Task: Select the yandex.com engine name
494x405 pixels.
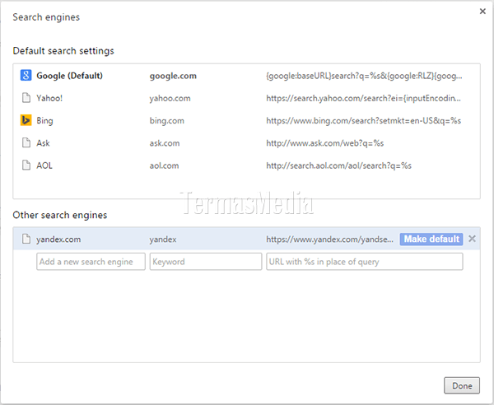Action: click(58, 240)
